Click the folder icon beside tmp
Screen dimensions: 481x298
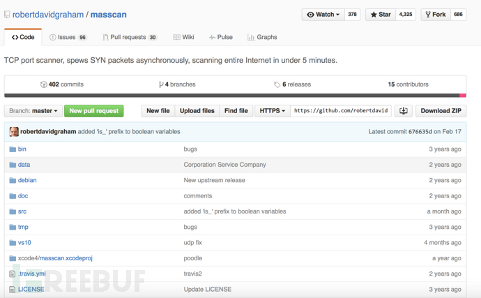point(13,228)
